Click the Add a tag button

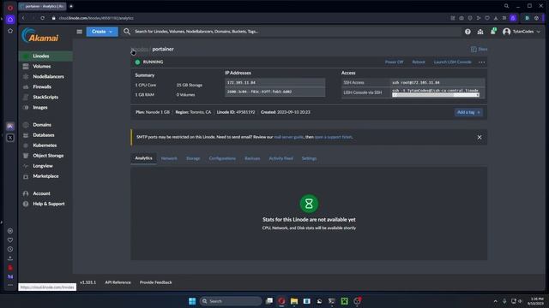click(x=468, y=112)
